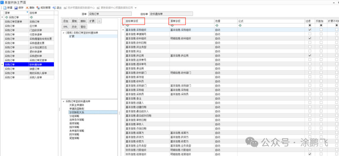Select the 采购订单 to 销售订单 row
This screenshot has height=156, width=339.
pos(35,69)
